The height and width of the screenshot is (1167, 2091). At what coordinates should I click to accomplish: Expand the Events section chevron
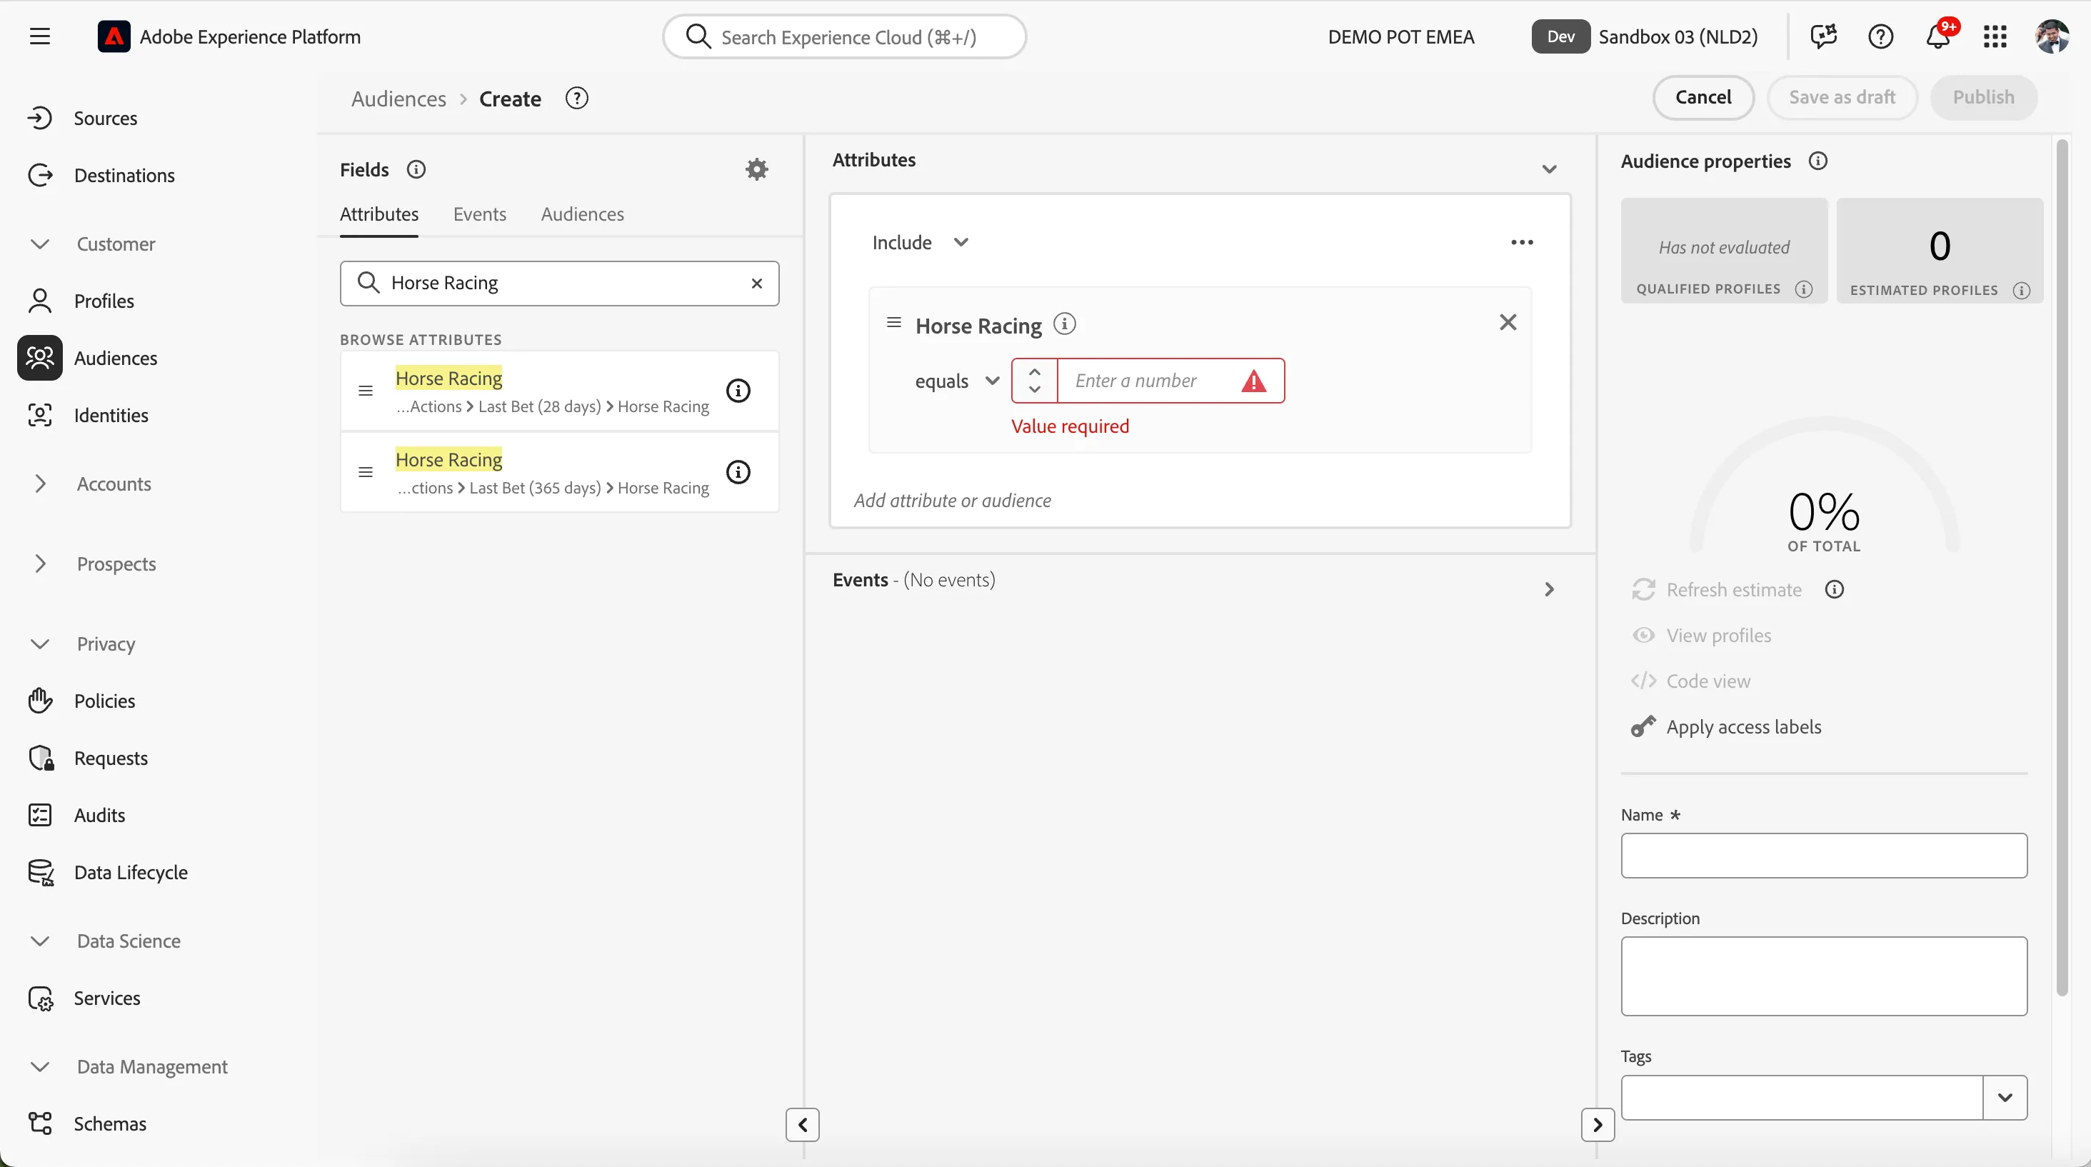pos(1549,589)
